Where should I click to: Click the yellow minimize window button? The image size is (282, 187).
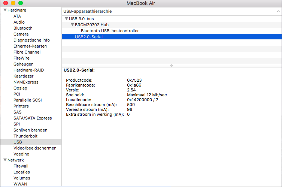pos(13,3)
